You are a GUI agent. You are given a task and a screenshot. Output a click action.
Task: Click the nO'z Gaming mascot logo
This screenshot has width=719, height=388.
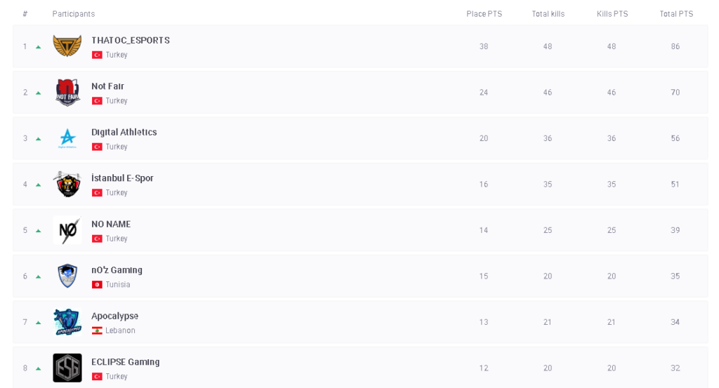click(67, 276)
